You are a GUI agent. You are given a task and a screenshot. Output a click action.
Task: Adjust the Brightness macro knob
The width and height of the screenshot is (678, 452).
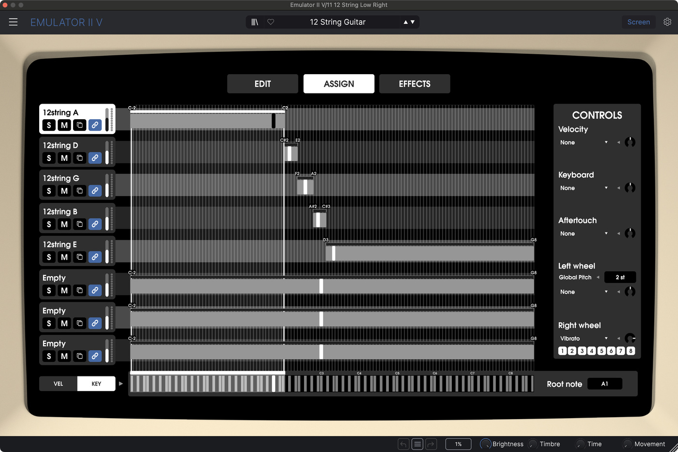(485, 444)
